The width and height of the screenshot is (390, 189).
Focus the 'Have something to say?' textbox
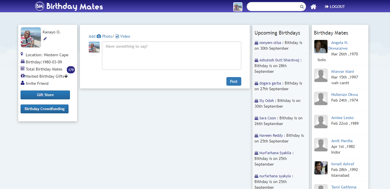[171, 56]
